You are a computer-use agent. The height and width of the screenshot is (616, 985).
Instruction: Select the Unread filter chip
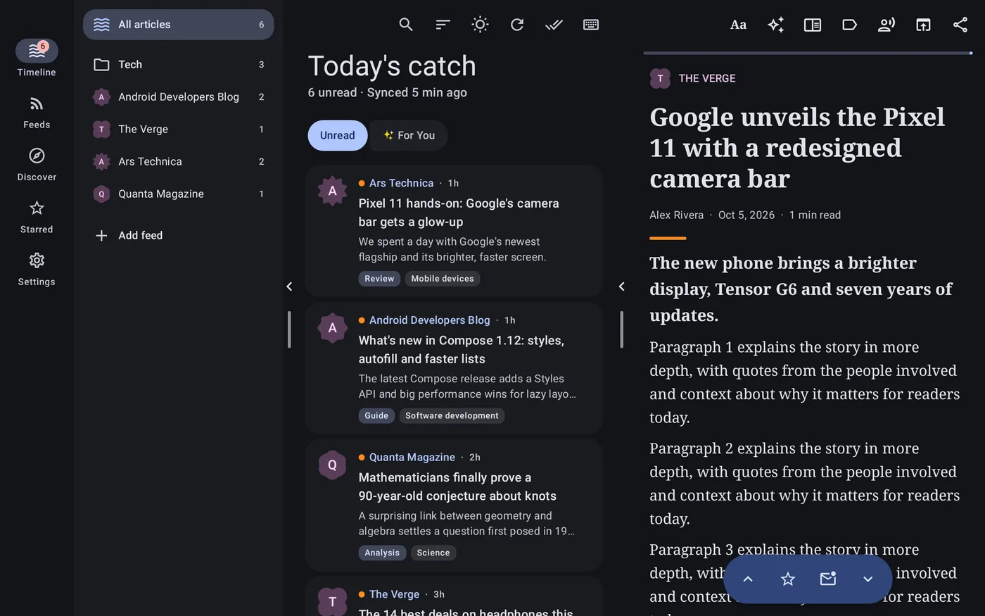(338, 135)
